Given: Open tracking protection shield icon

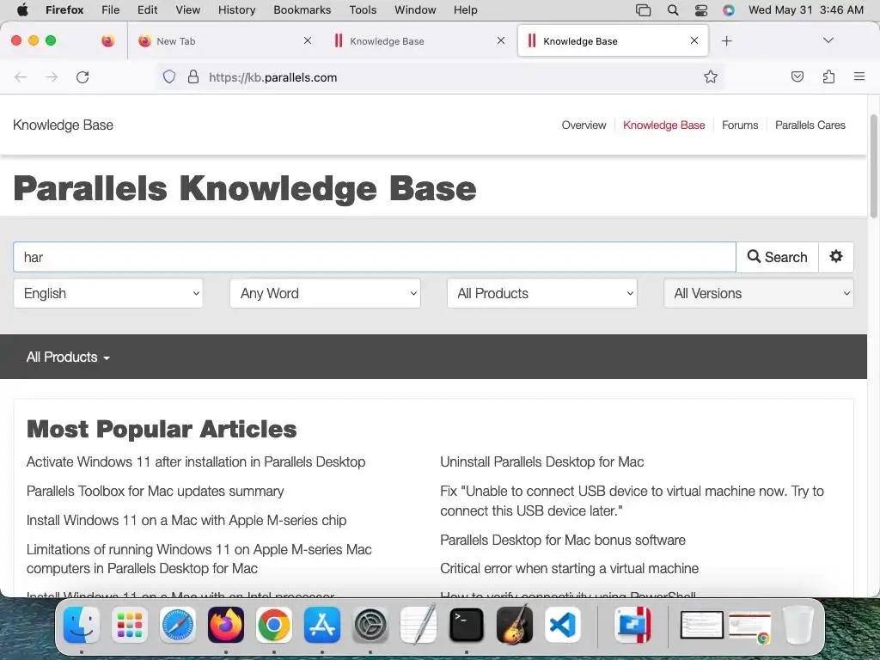Looking at the screenshot, I should click(x=169, y=76).
